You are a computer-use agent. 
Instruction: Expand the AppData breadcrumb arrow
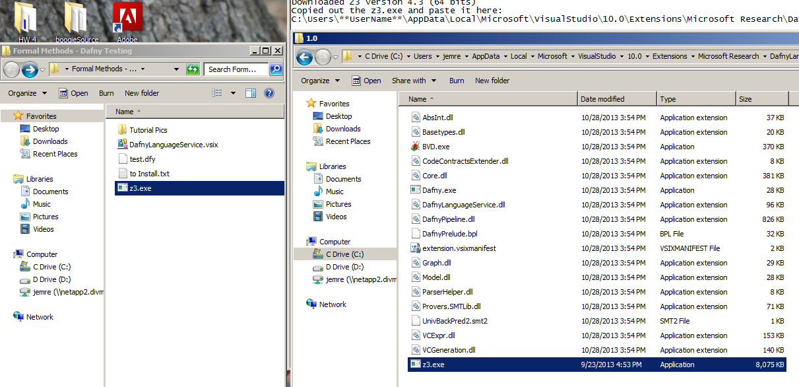pos(504,57)
